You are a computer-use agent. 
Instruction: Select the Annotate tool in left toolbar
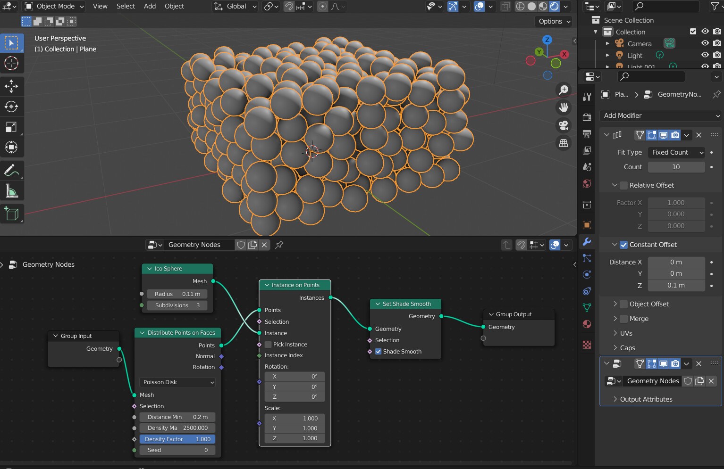pos(11,170)
